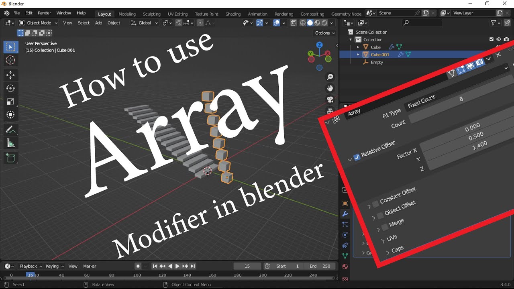
Task: Open the Keying dropdown in timeline
Action: tap(55, 266)
